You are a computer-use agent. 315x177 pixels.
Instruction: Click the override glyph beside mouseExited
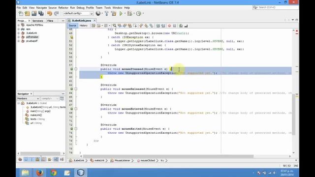click(x=71, y=129)
